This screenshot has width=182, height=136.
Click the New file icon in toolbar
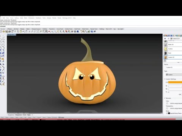1,31
